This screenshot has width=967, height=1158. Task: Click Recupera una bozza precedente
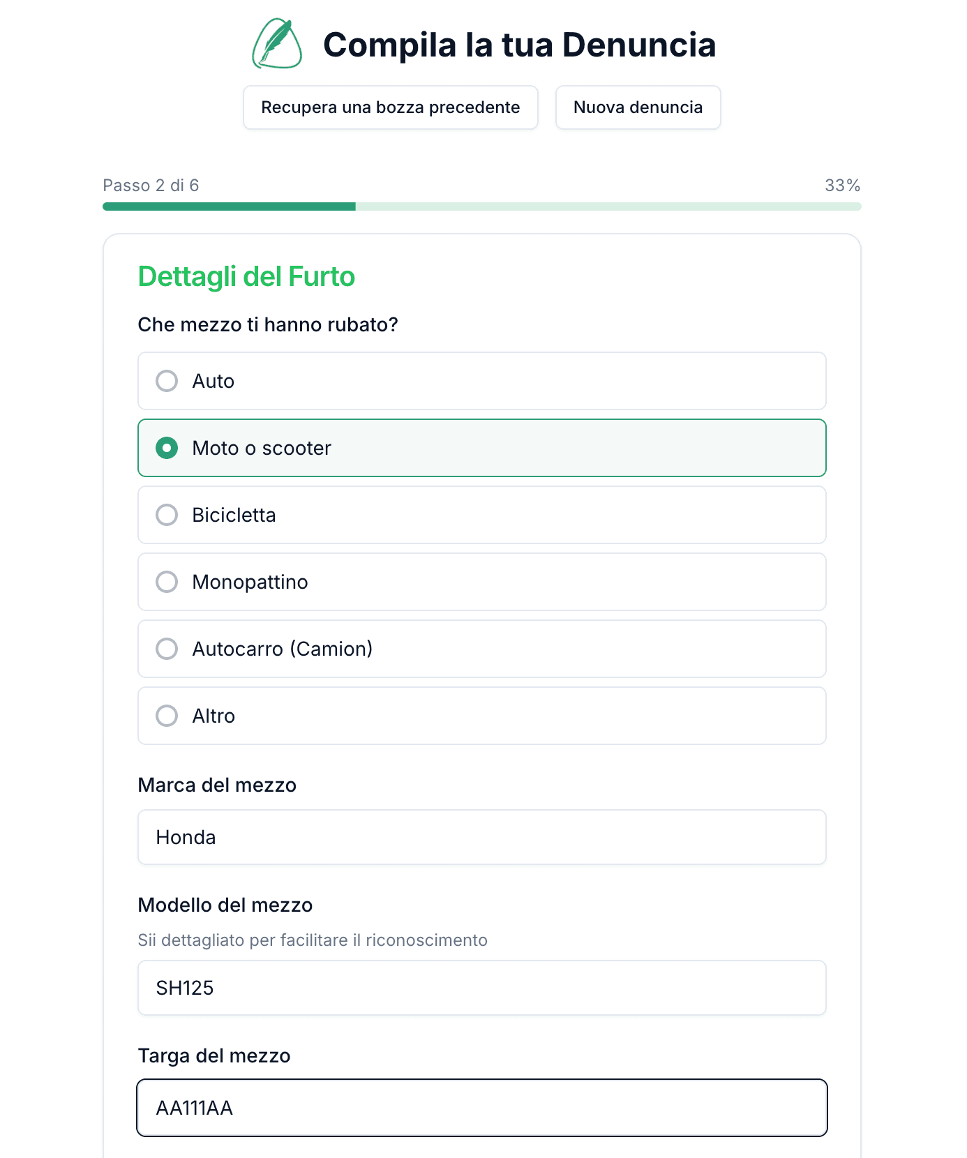(390, 107)
